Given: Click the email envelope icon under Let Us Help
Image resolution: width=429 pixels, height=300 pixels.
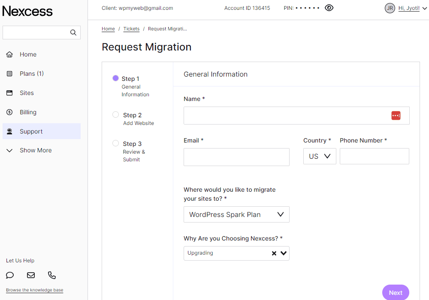Looking at the screenshot, I should pyautogui.click(x=30, y=275).
